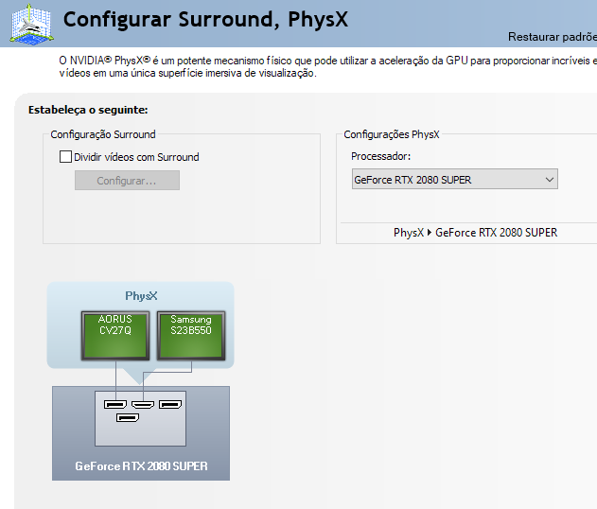597x509 pixels.
Task: Click the lower-row display port icon
Action: [x=128, y=418]
